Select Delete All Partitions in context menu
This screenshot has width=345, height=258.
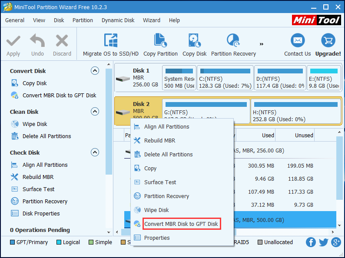coord(182,154)
